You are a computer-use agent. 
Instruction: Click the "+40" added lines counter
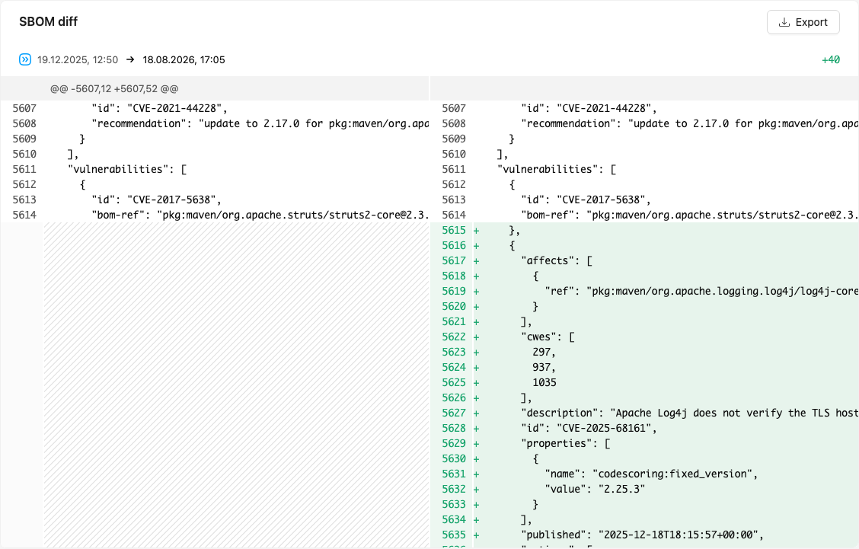pyautogui.click(x=831, y=59)
